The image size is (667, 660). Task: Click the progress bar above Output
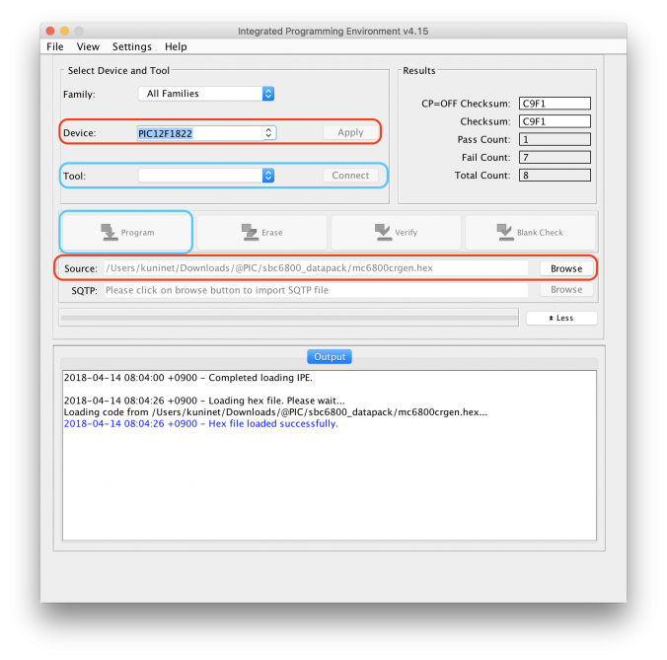288,318
